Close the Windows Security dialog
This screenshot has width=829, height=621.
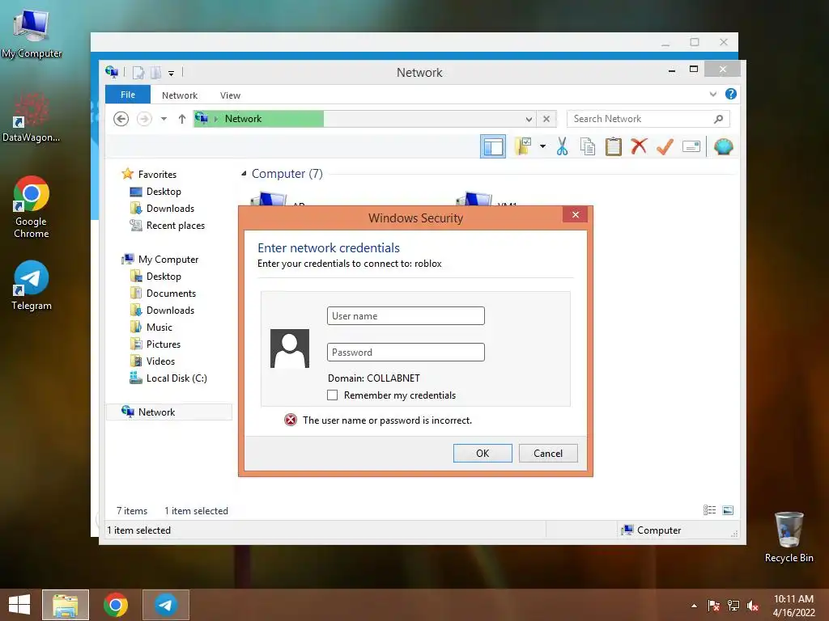tap(576, 214)
